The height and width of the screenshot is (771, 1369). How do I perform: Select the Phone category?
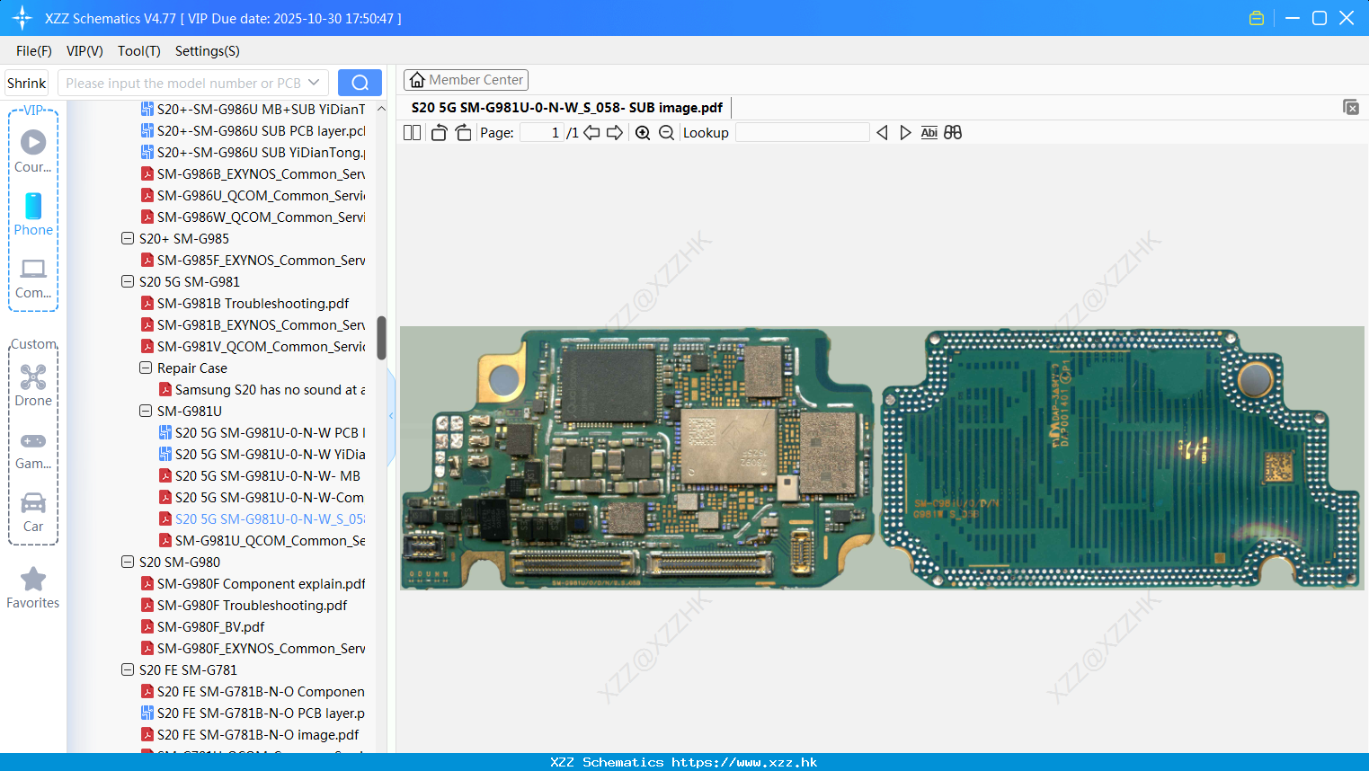coord(33,215)
